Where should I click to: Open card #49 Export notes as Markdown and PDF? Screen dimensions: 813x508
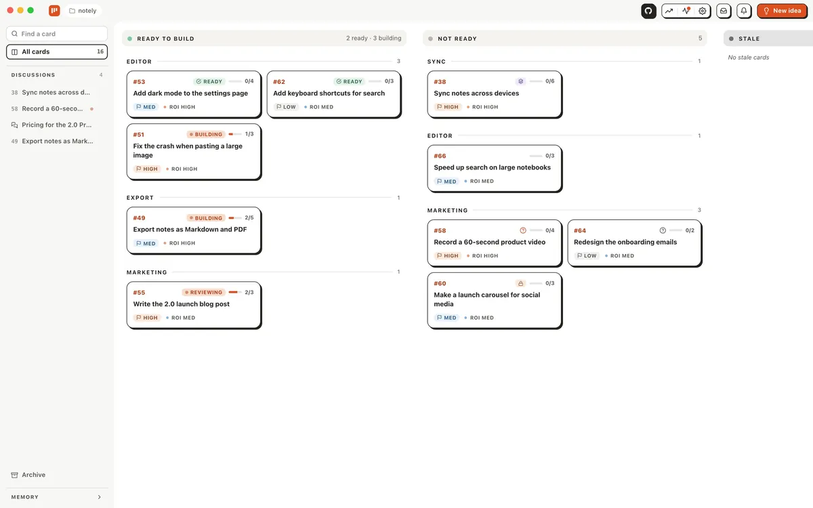pos(193,230)
